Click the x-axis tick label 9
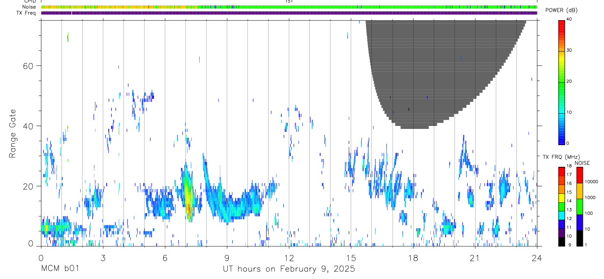This screenshot has height=279, width=604. pos(227,257)
